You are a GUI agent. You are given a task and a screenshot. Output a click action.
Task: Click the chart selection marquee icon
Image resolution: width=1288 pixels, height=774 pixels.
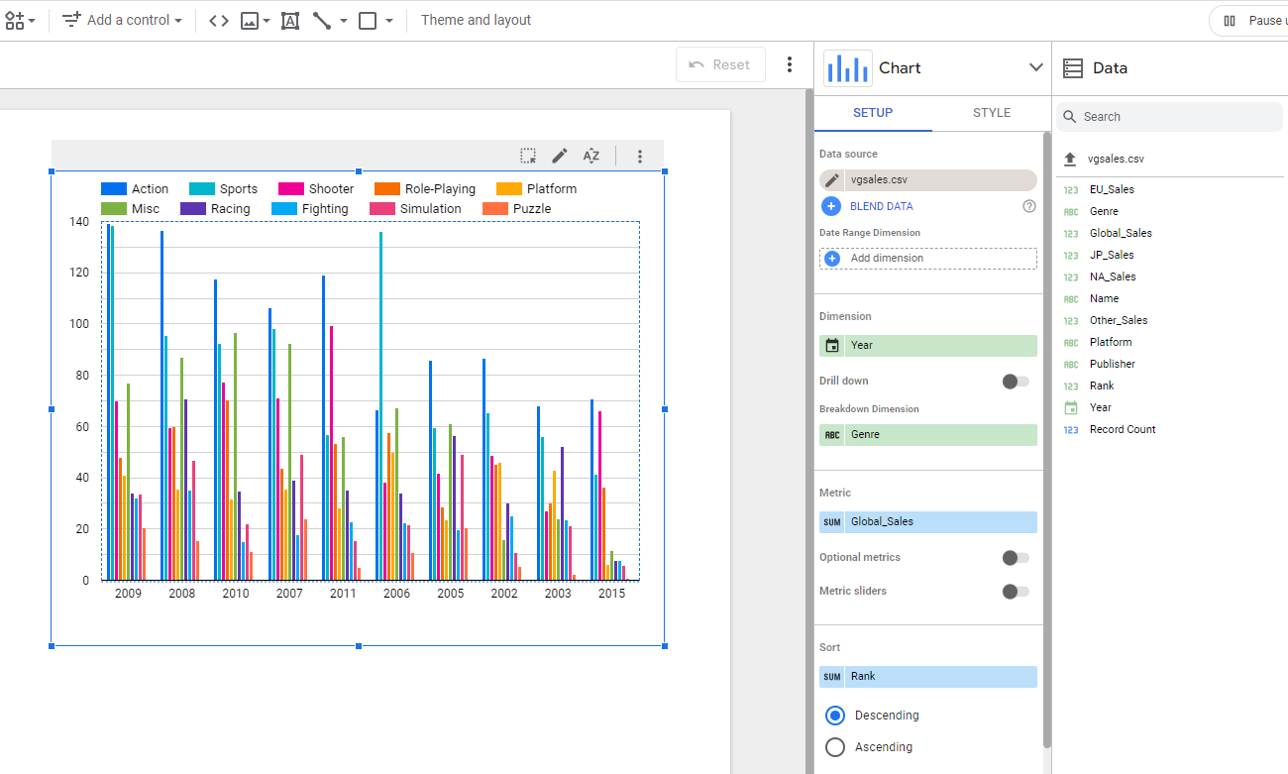click(x=528, y=156)
